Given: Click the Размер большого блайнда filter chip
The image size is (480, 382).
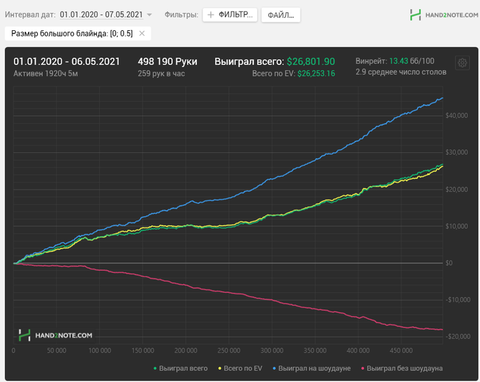Looking at the screenshot, I should (x=77, y=34).
